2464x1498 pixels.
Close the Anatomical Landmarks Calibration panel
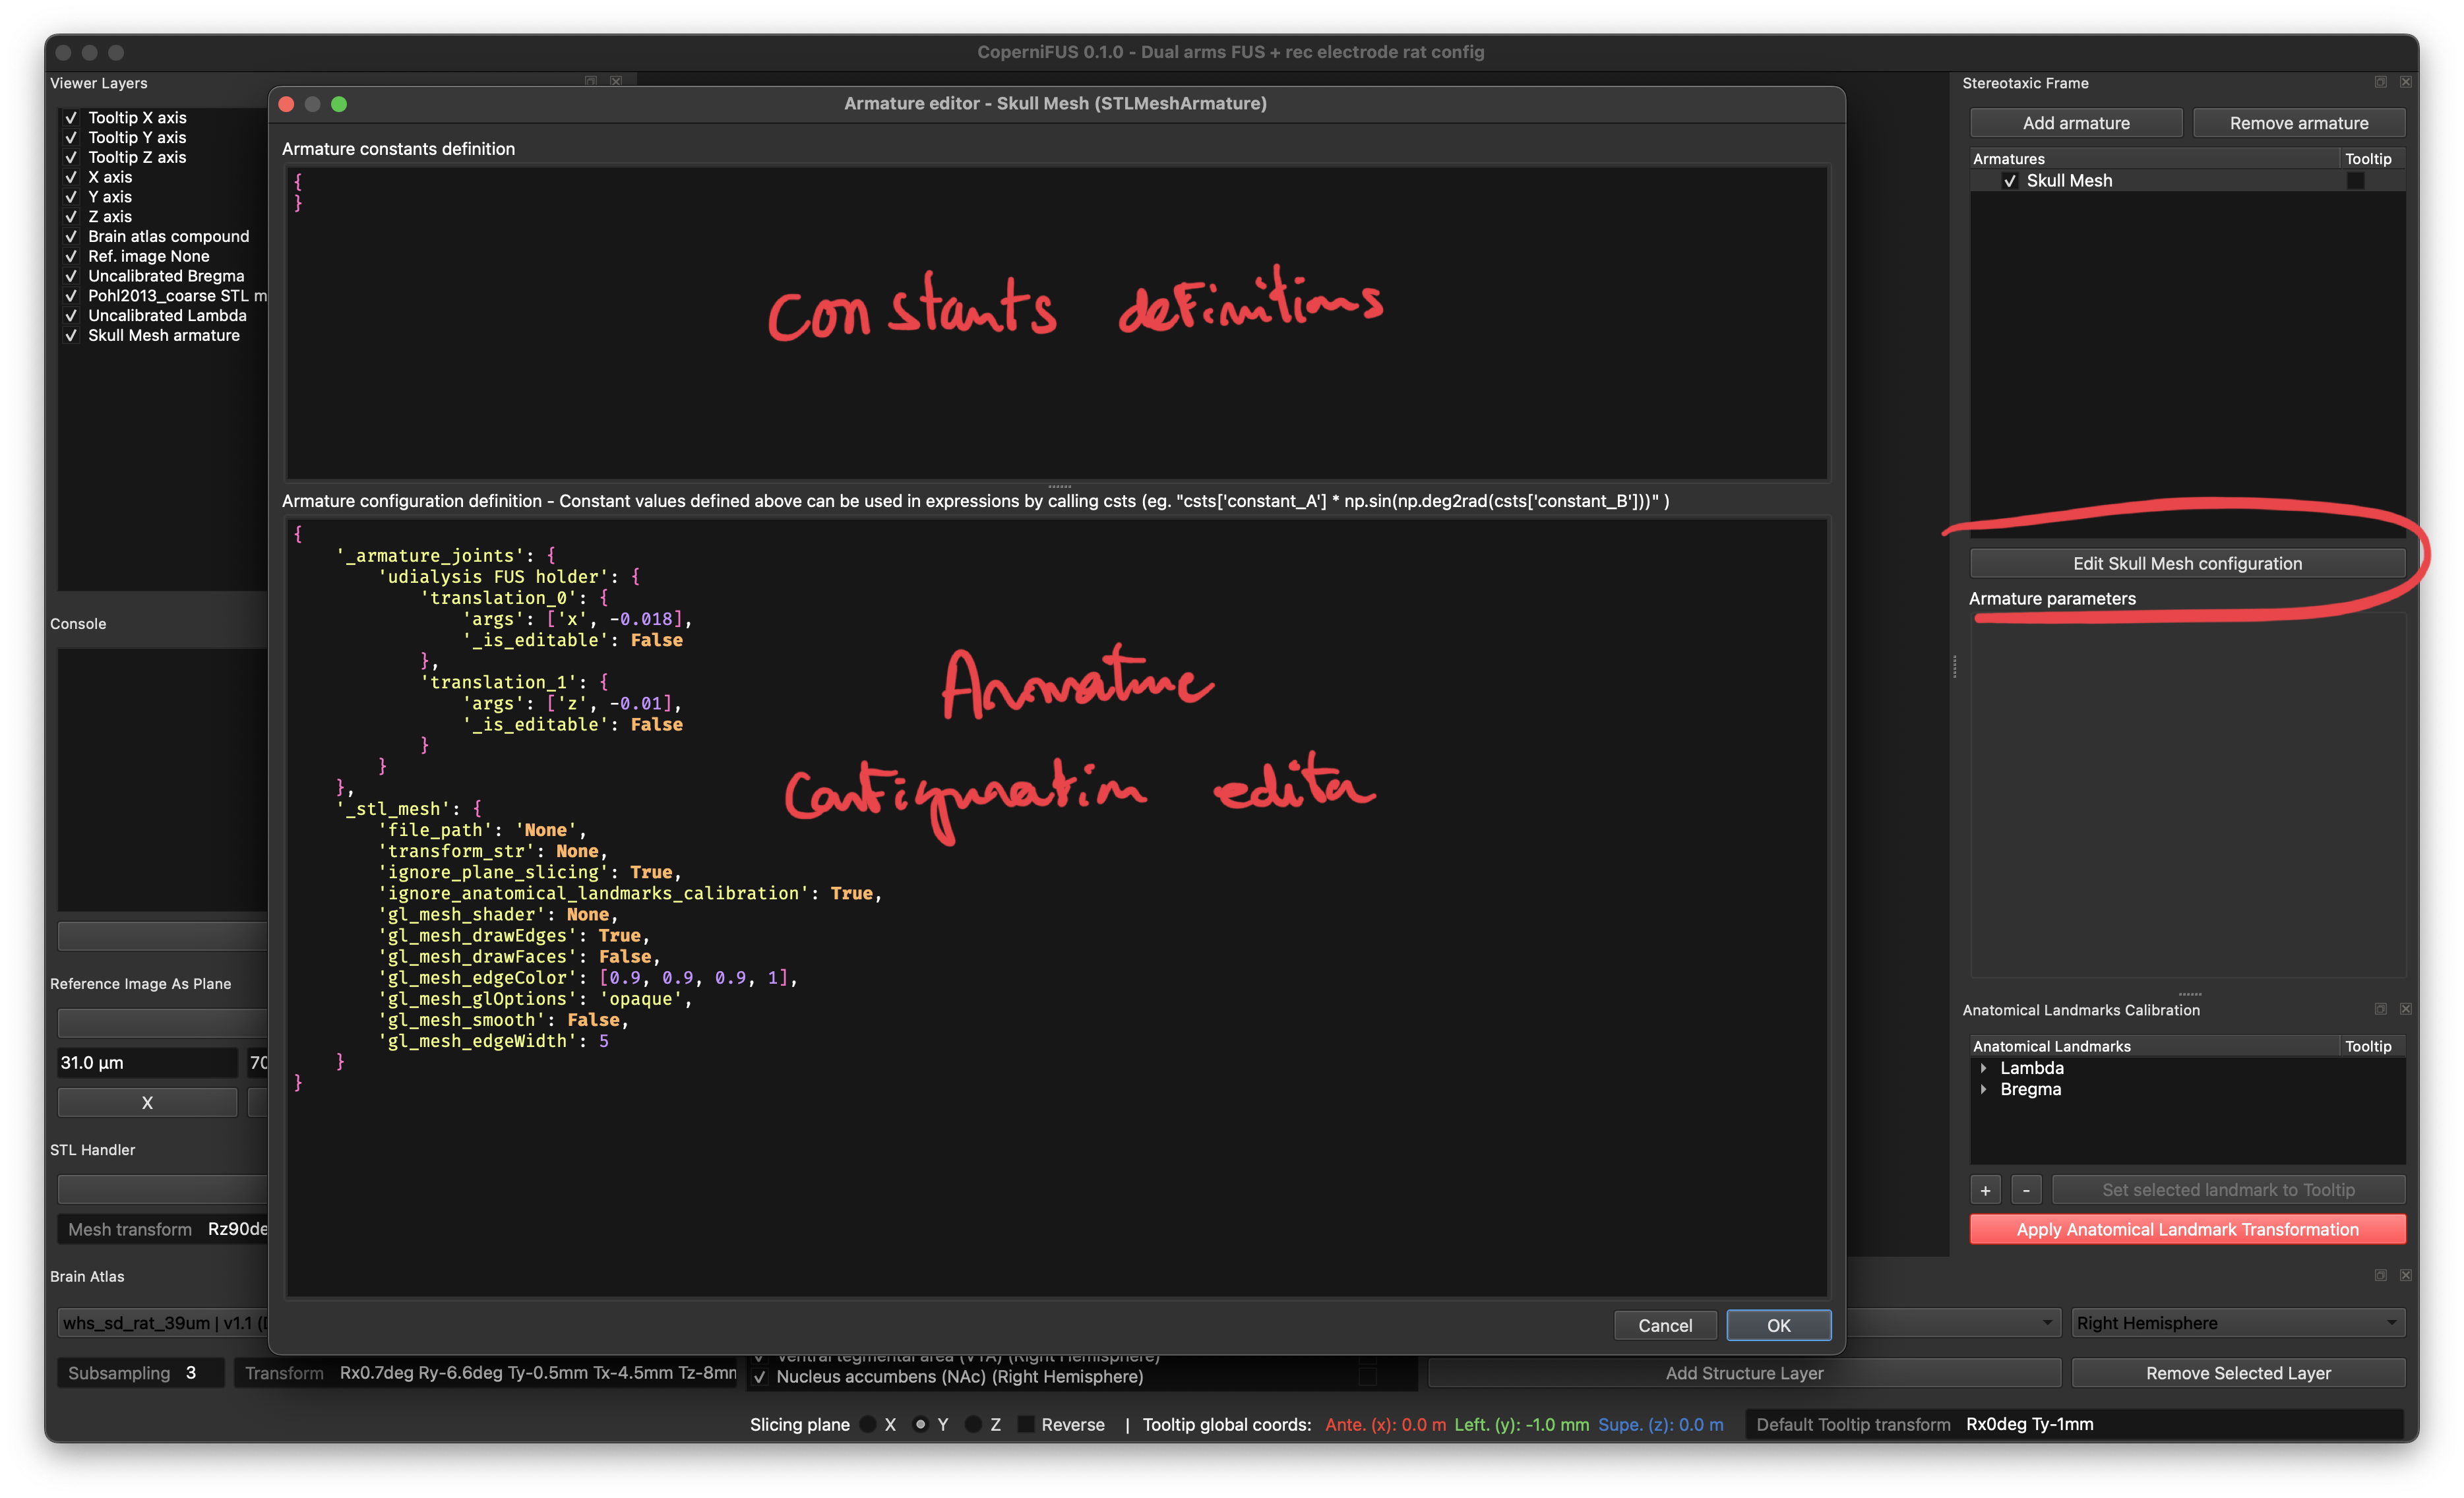click(x=2406, y=1009)
